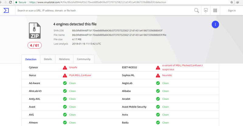This screenshot has width=243, height=126.
Task: Open the apps grid menu icon
Action: (x=215, y=10)
